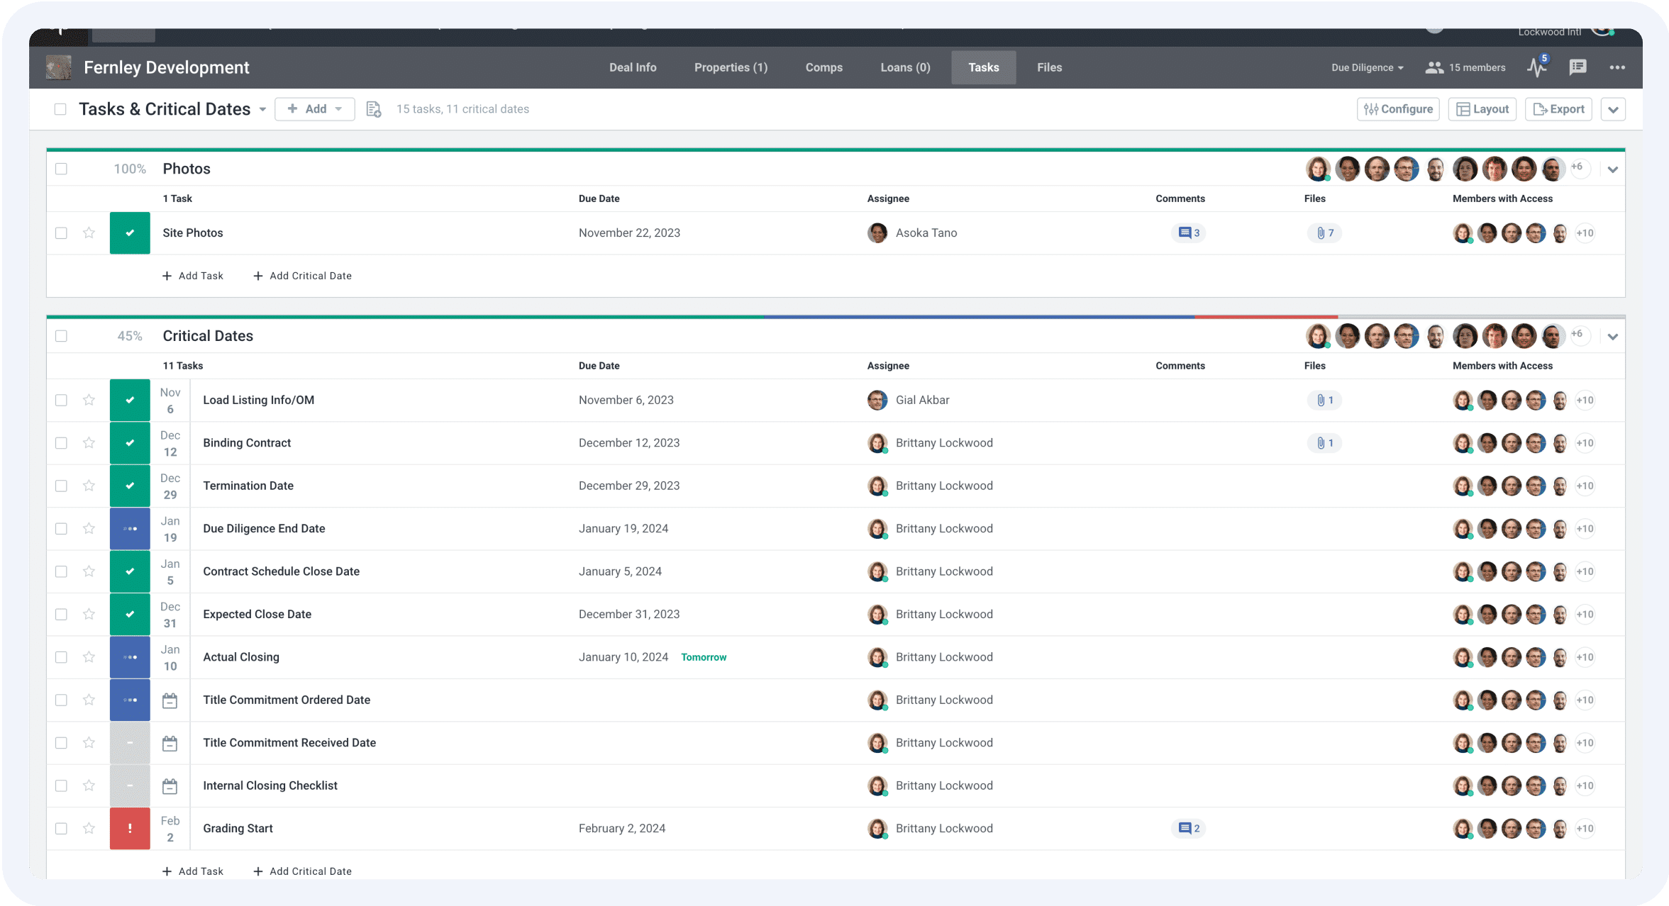Open the file attachment on Load Listing Info/OM
The height and width of the screenshot is (906, 1669).
point(1325,400)
